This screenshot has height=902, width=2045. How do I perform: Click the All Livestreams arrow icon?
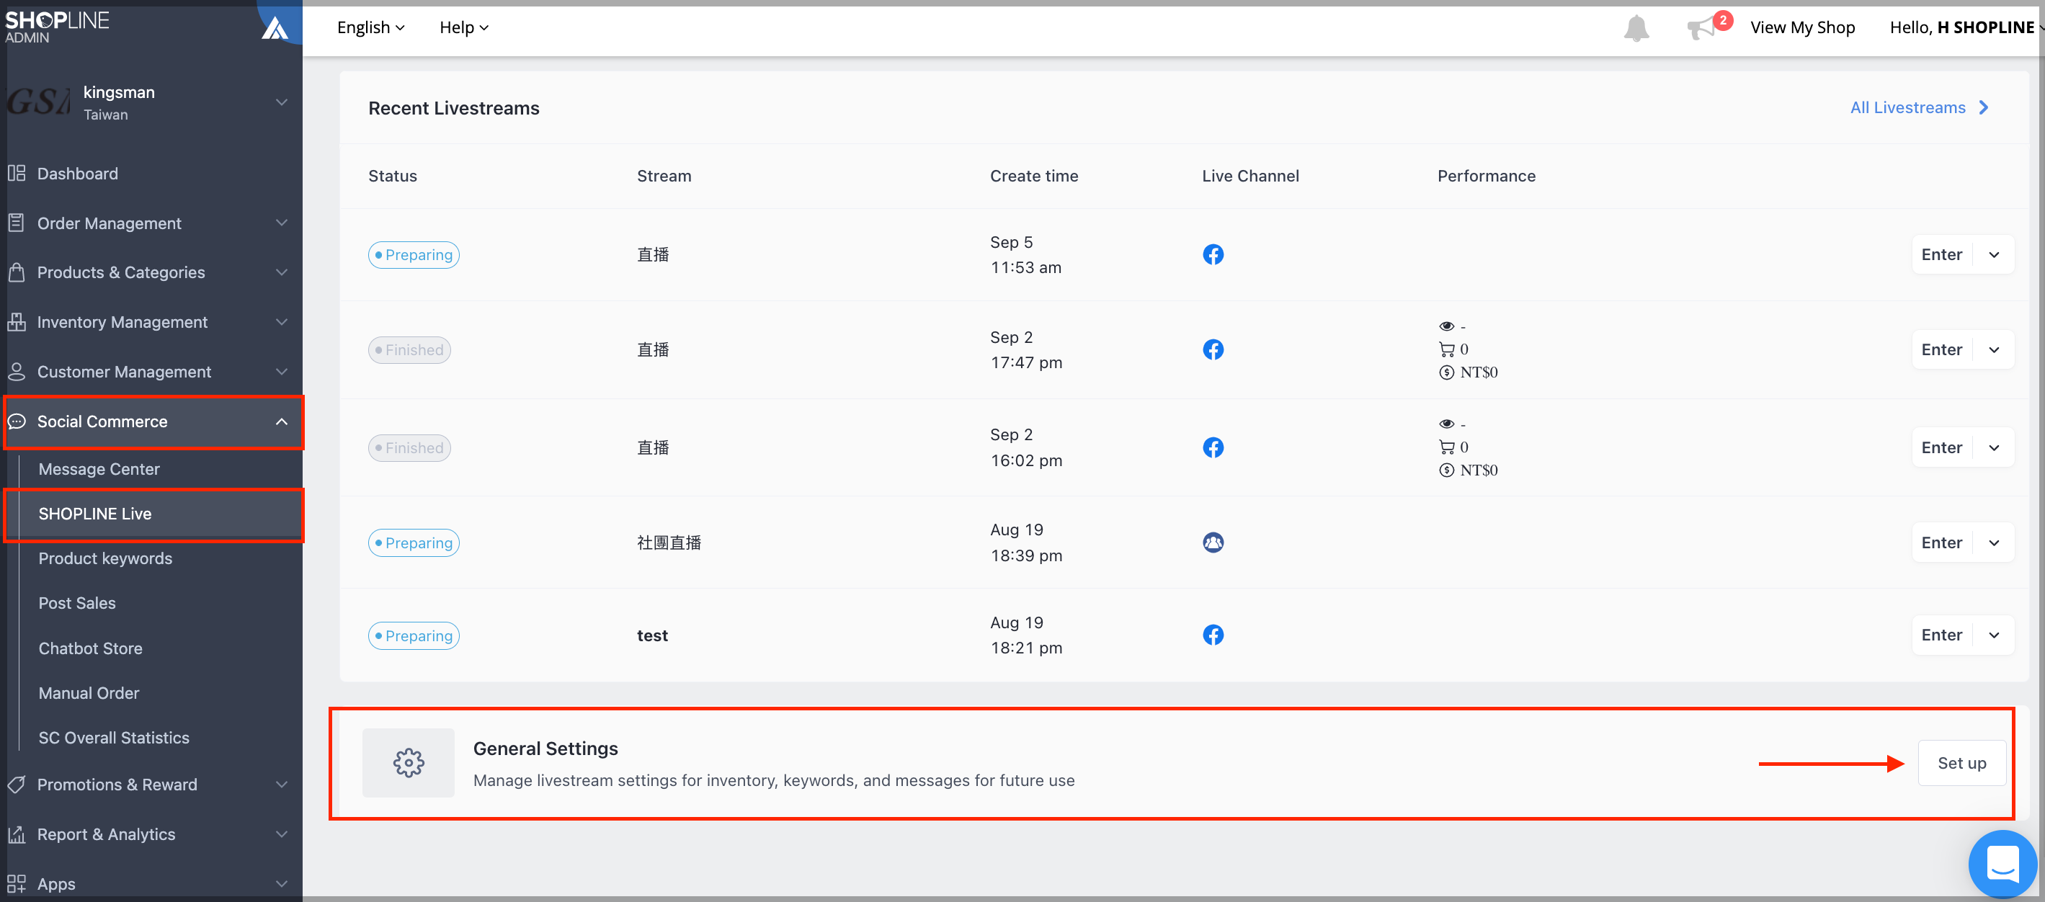[x=1984, y=107]
